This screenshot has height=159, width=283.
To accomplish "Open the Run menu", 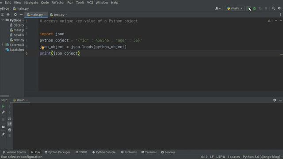I will click(70, 3).
